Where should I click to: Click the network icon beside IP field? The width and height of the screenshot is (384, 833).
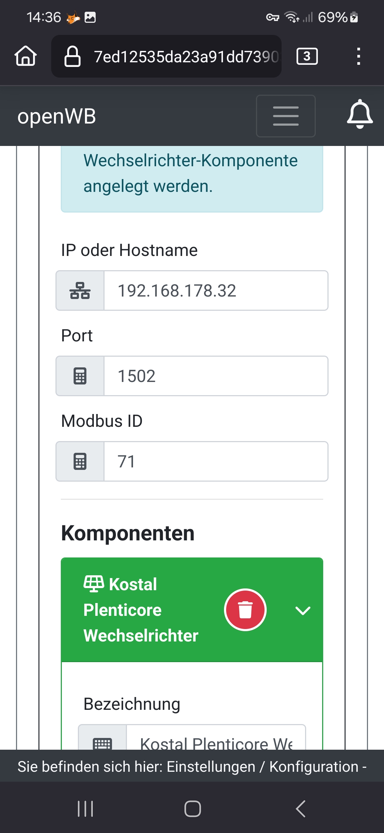(80, 290)
